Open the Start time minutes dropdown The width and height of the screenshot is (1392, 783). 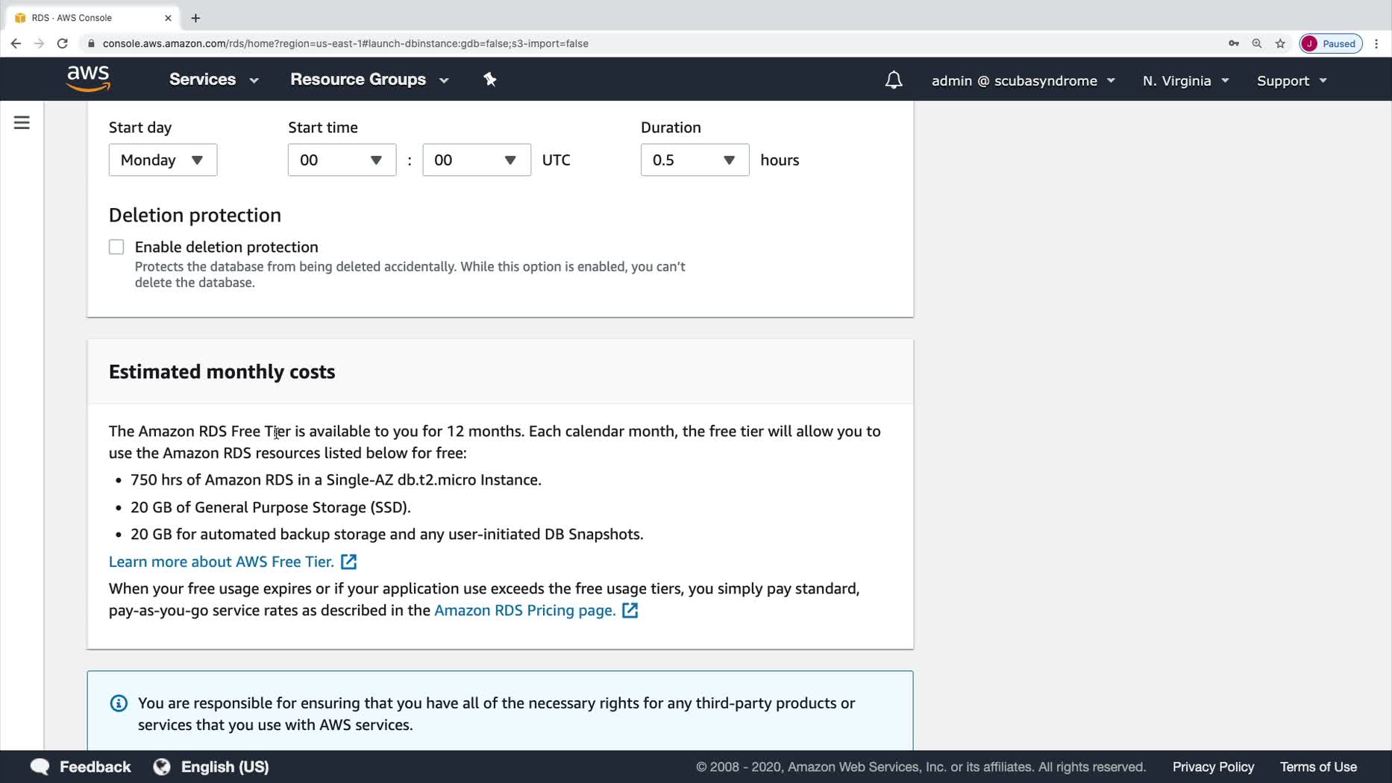point(476,160)
